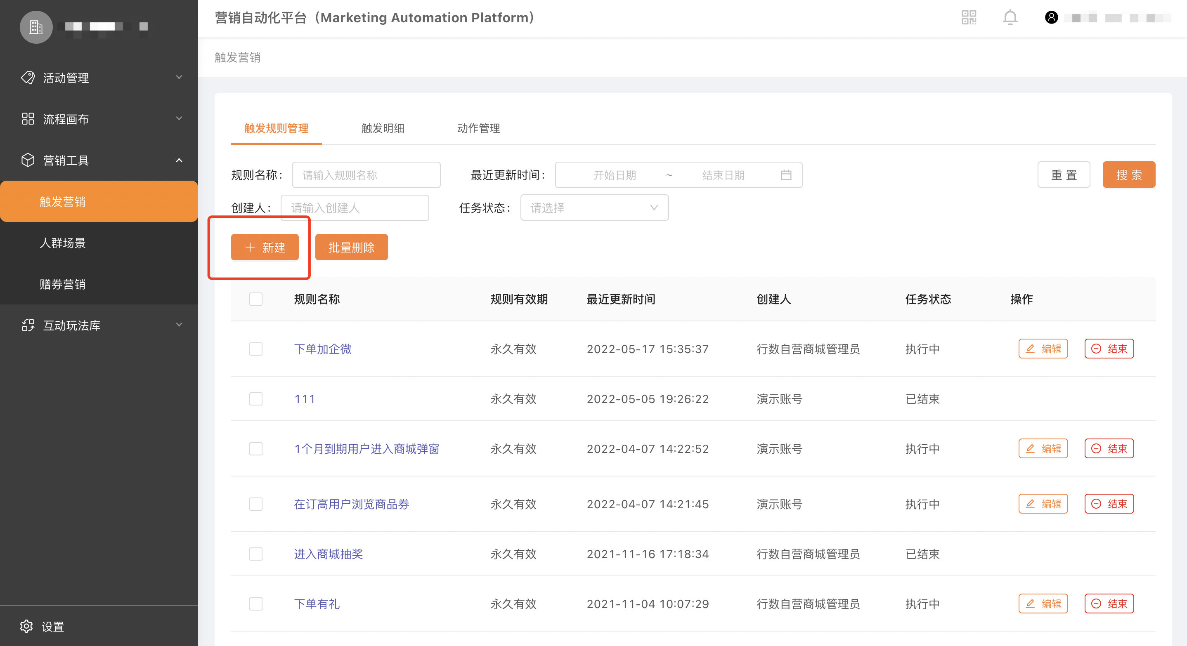1187x646 pixels.
Task: Click timestamp 2022-05-17 15:35:37
Action: point(648,349)
